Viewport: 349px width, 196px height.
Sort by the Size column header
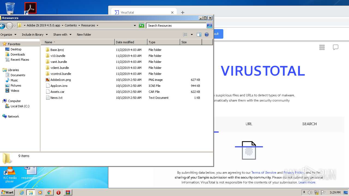[x=191, y=42]
